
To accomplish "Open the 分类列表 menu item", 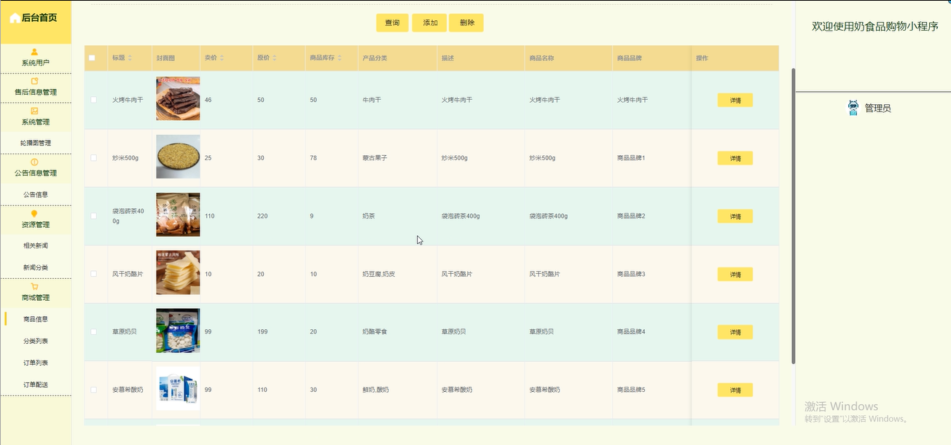I will pyautogui.click(x=36, y=341).
